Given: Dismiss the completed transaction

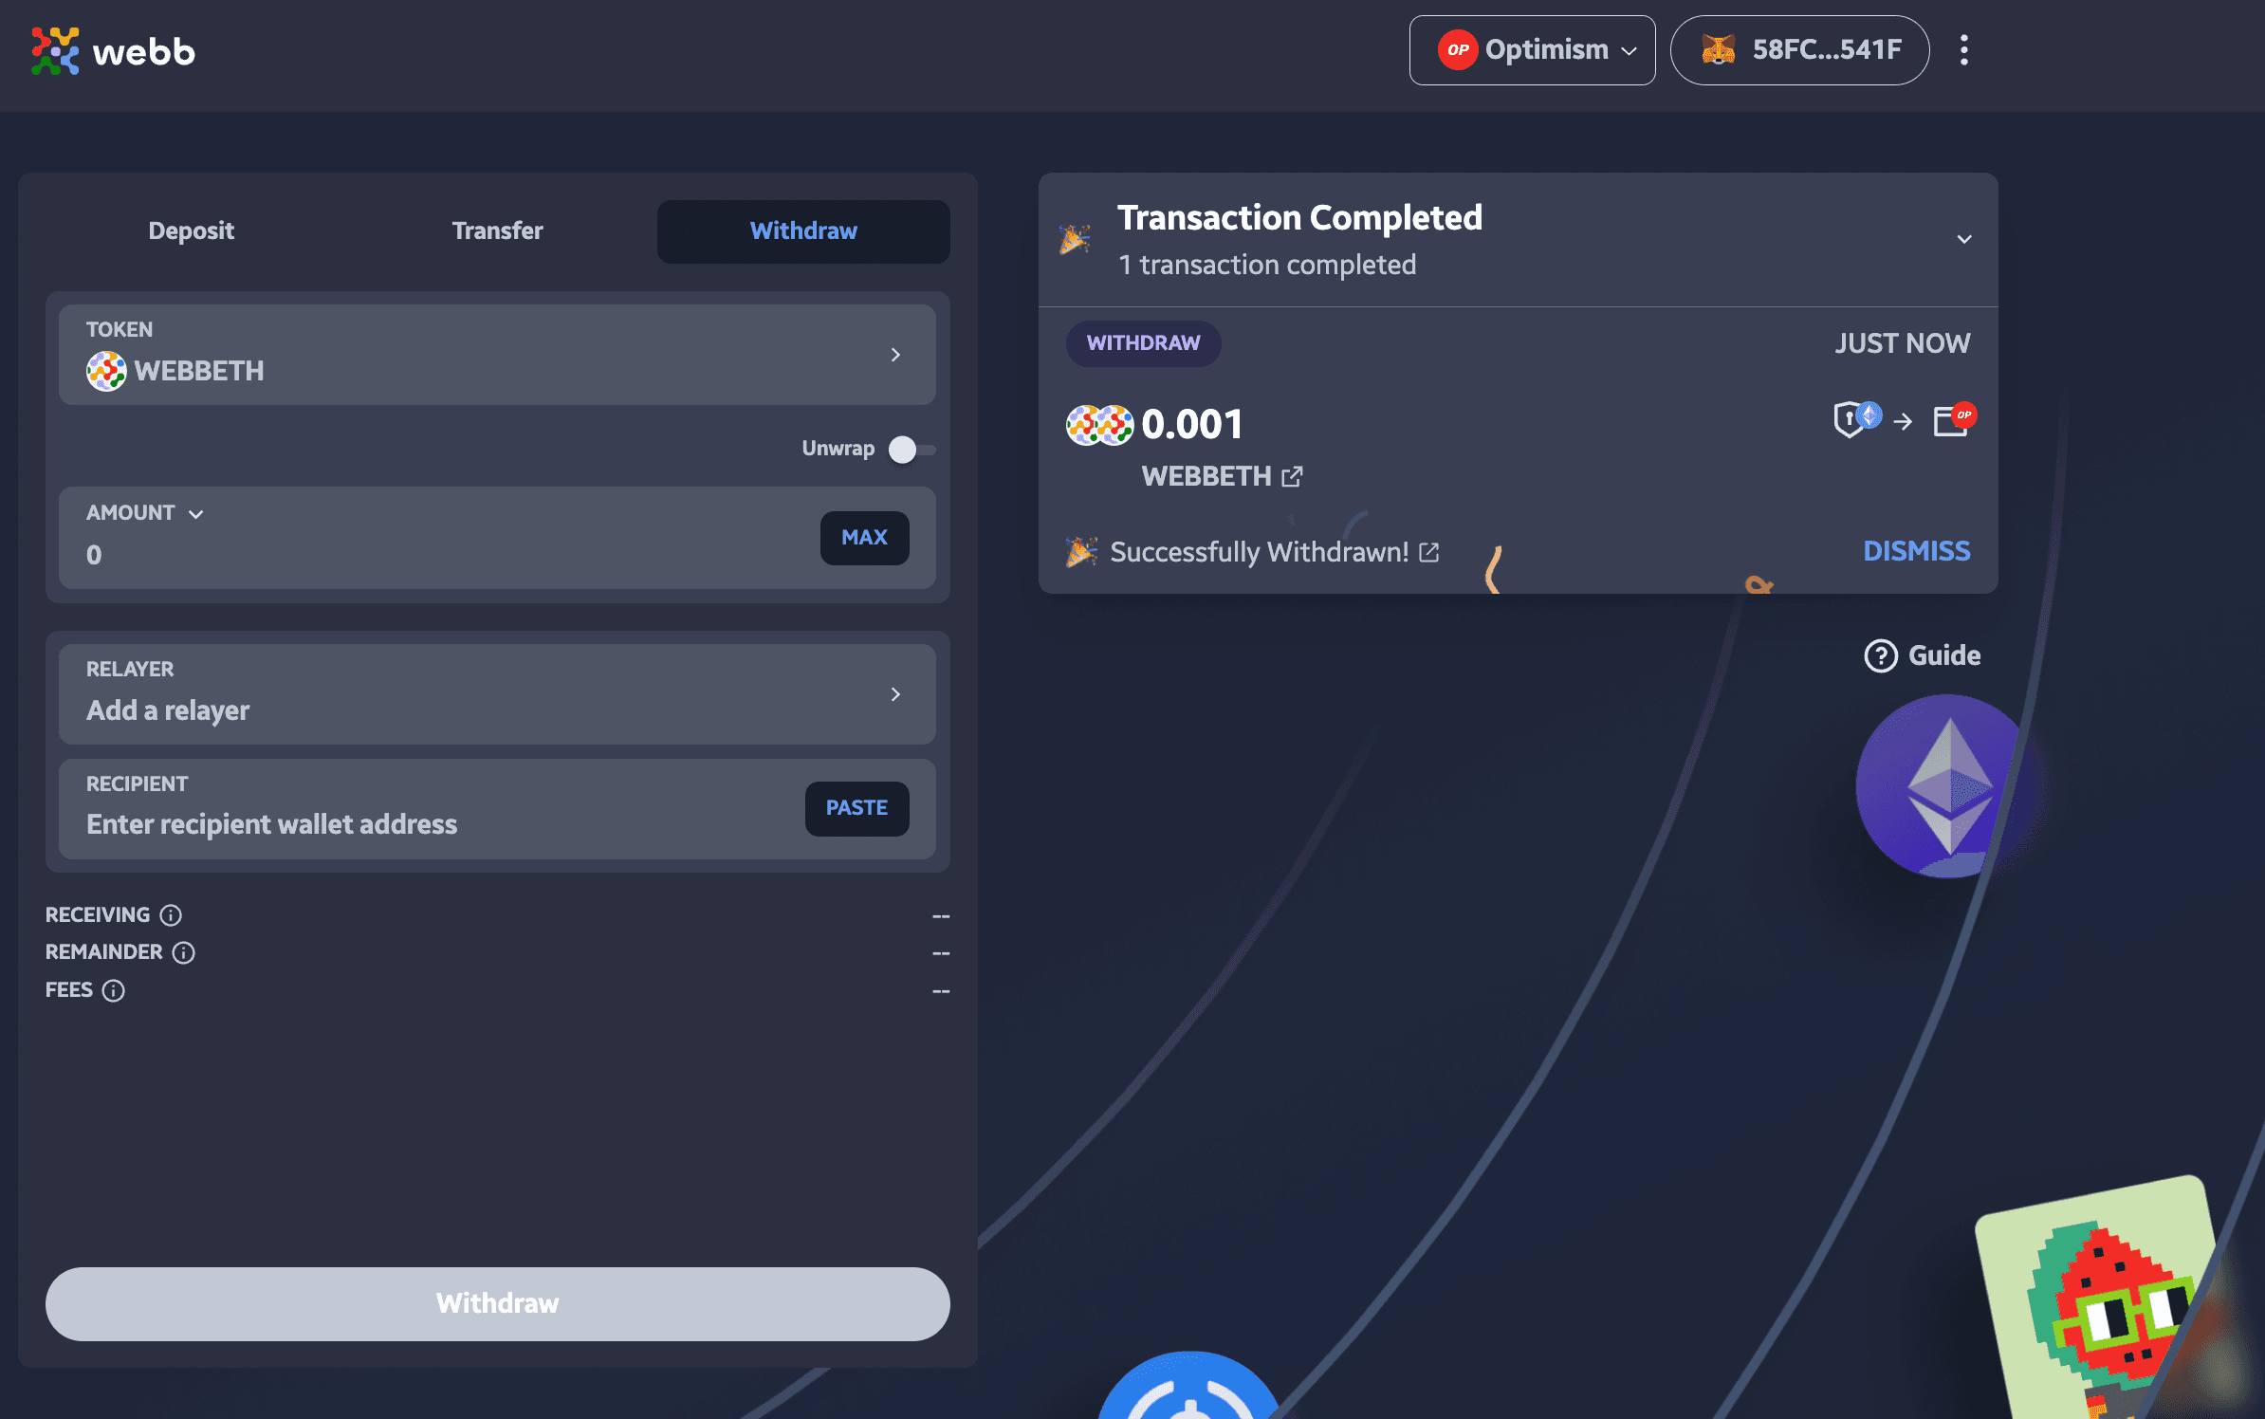Looking at the screenshot, I should pos(1916,551).
